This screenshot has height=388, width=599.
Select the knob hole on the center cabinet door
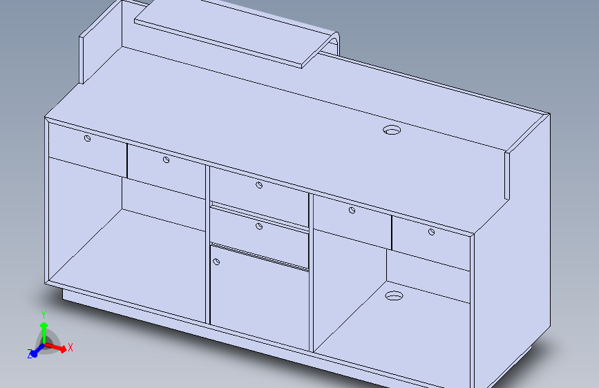pos(216,262)
